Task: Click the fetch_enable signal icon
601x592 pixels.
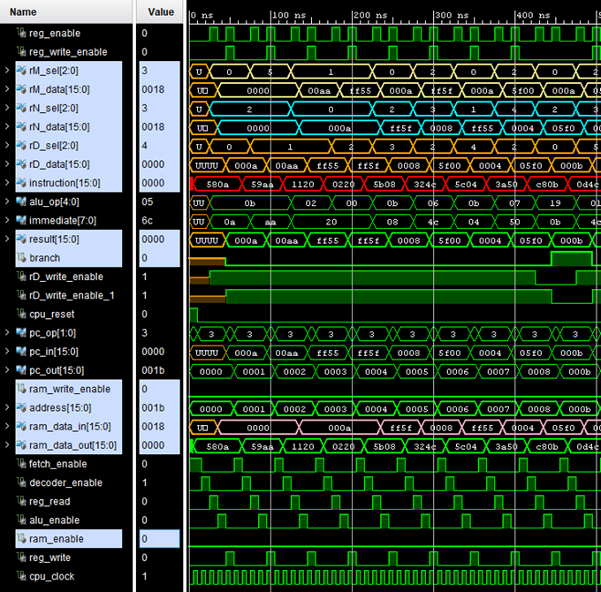Action: click(21, 464)
